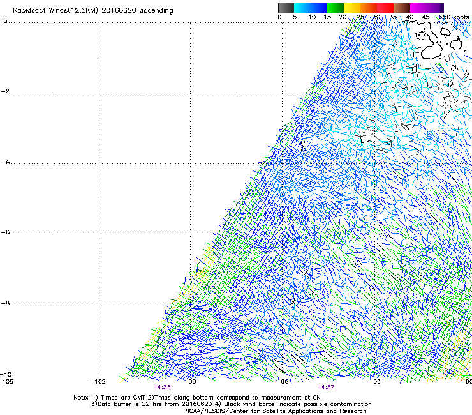Click the '5' legend scale label
Image resolution: width=472 pixels, height=415 pixels.
point(295,17)
